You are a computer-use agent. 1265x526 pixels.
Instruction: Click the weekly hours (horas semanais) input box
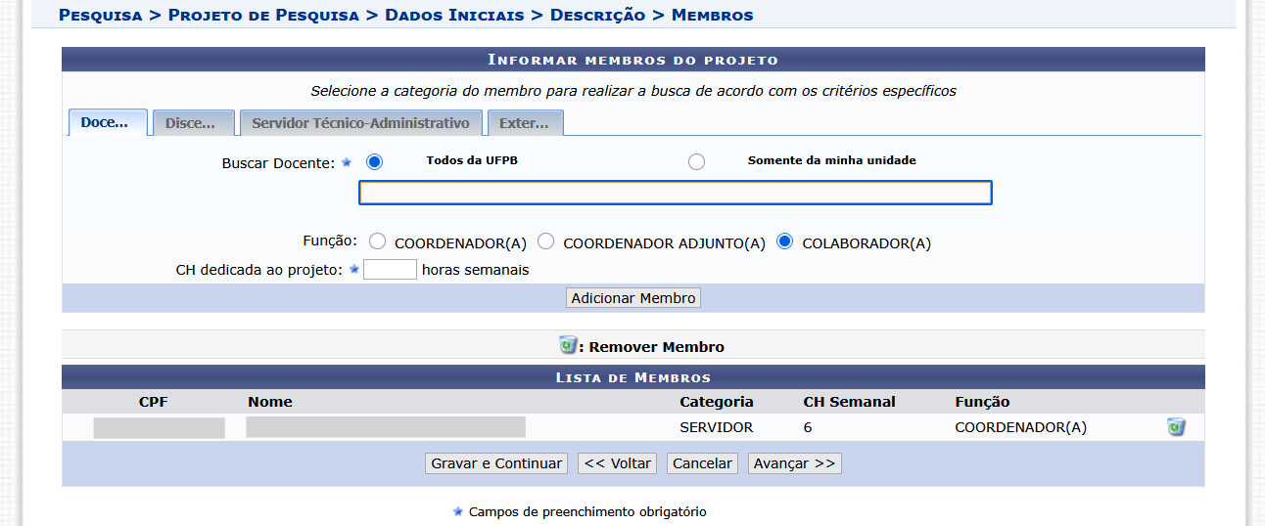pyautogui.click(x=390, y=270)
